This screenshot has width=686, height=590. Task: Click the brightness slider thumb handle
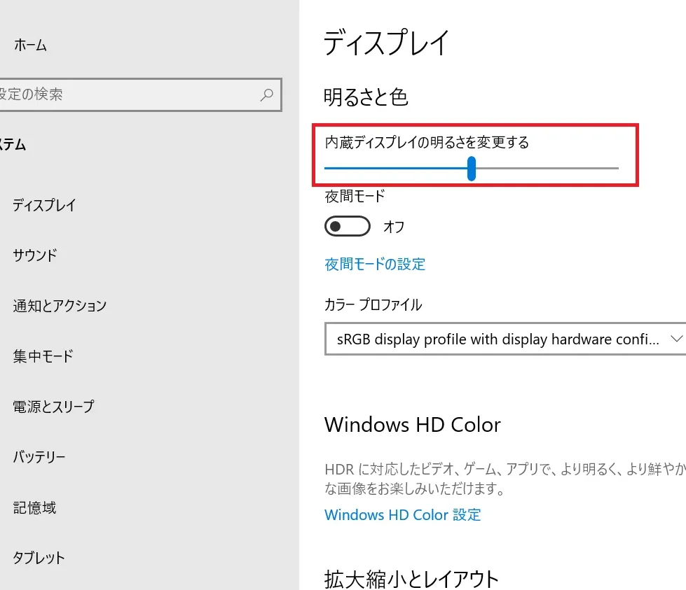(472, 168)
